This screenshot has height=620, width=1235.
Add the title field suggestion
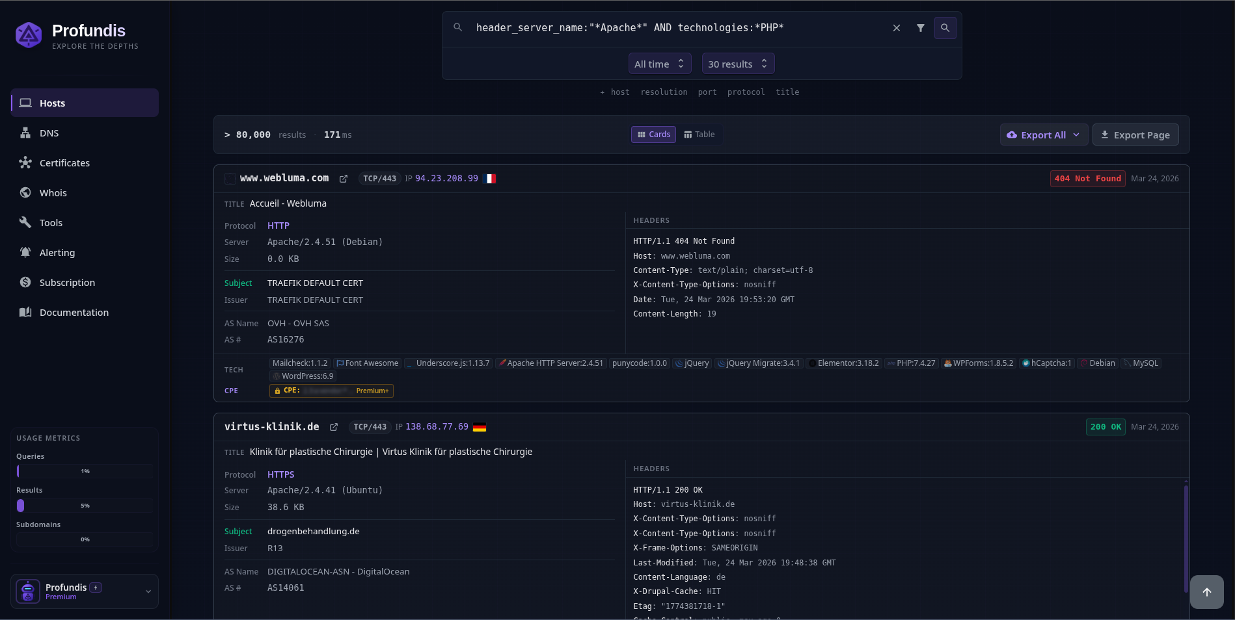point(787,92)
